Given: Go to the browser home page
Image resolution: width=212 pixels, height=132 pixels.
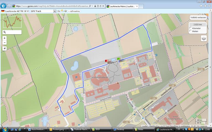Looking at the screenshot, I should coord(201,6).
